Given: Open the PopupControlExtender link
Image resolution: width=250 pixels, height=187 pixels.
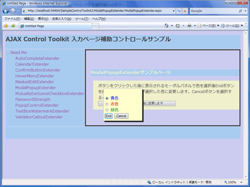Looking at the screenshot, I should pyautogui.click(x=37, y=105).
